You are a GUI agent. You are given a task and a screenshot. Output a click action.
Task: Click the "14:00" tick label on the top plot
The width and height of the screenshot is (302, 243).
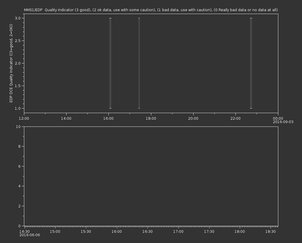point(66,118)
